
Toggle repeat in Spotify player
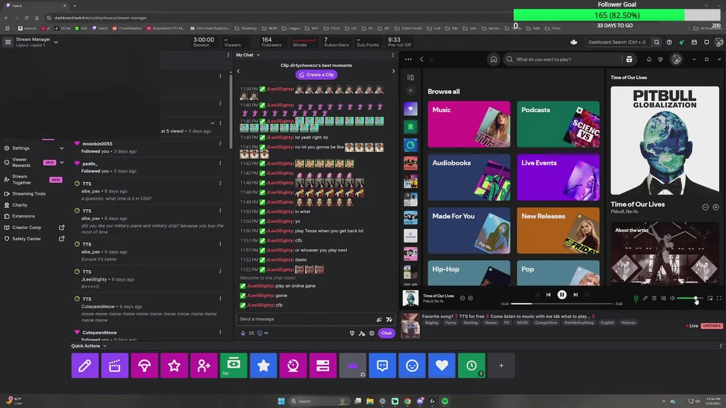tap(587, 295)
